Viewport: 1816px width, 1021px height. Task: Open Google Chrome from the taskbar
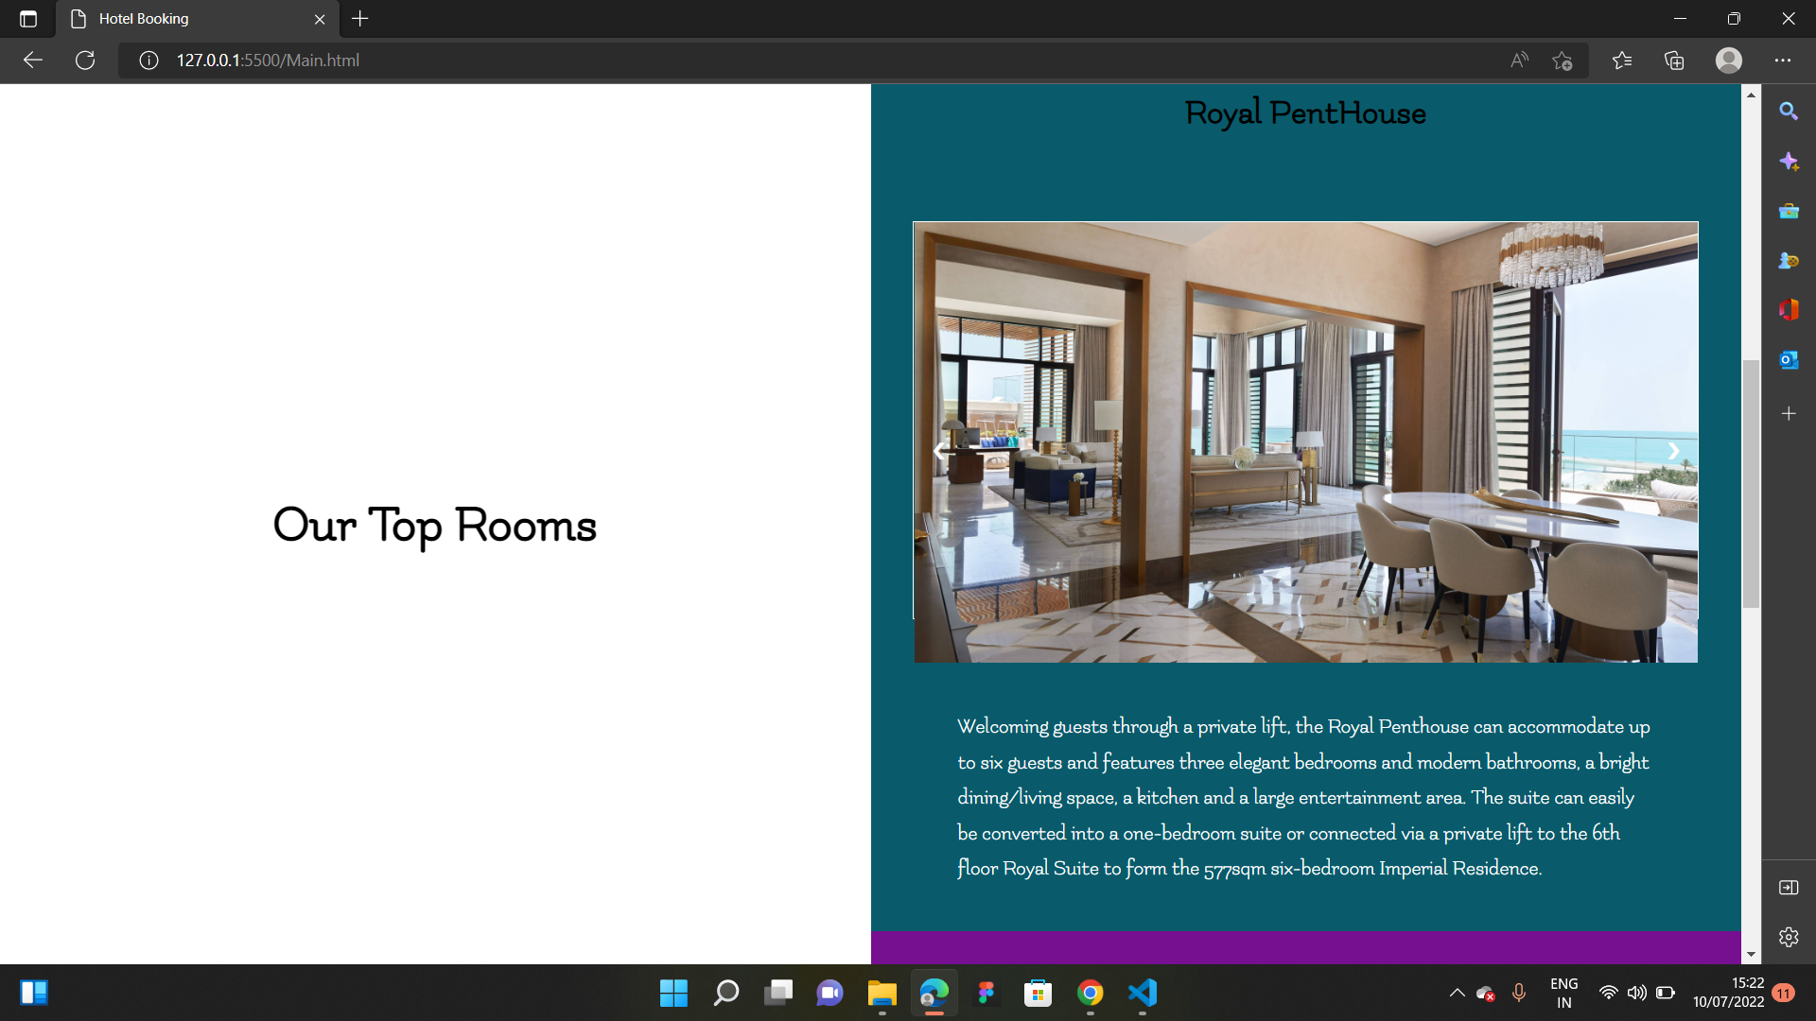[1091, 994]
